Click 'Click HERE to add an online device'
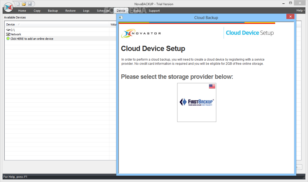The height and width of the screenshot is (182, 308). pyautogui.click(x=32, y=39)
